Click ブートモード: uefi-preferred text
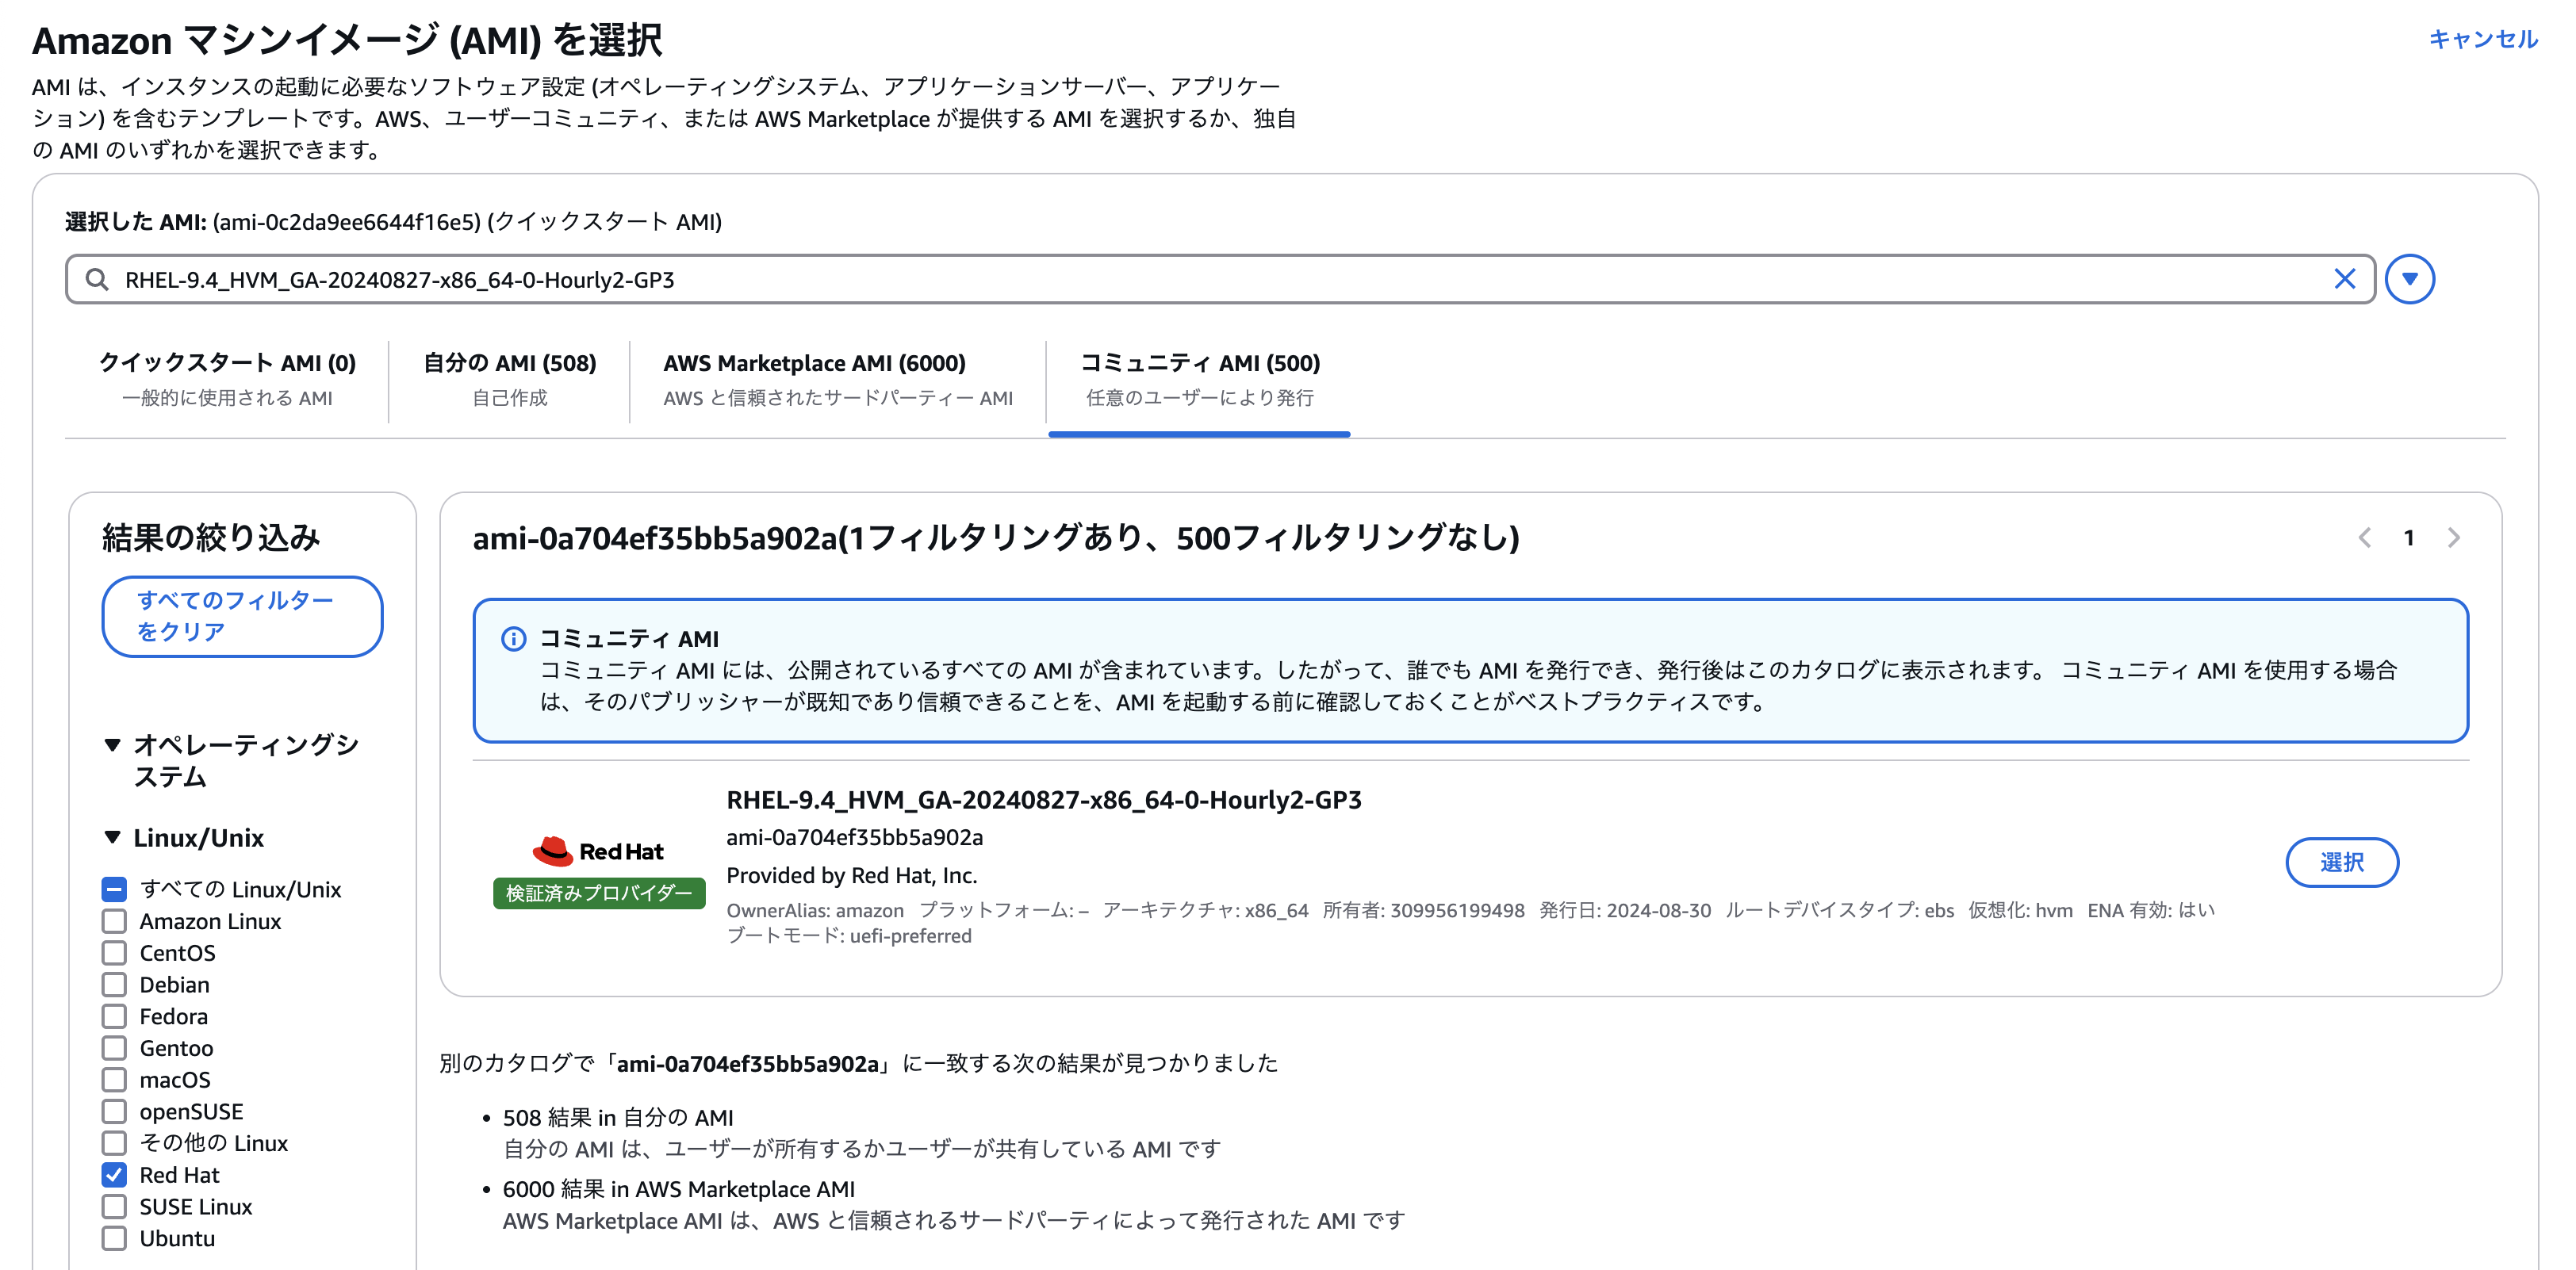The width and height of the screenshot is (2576, 1270). 849,936
